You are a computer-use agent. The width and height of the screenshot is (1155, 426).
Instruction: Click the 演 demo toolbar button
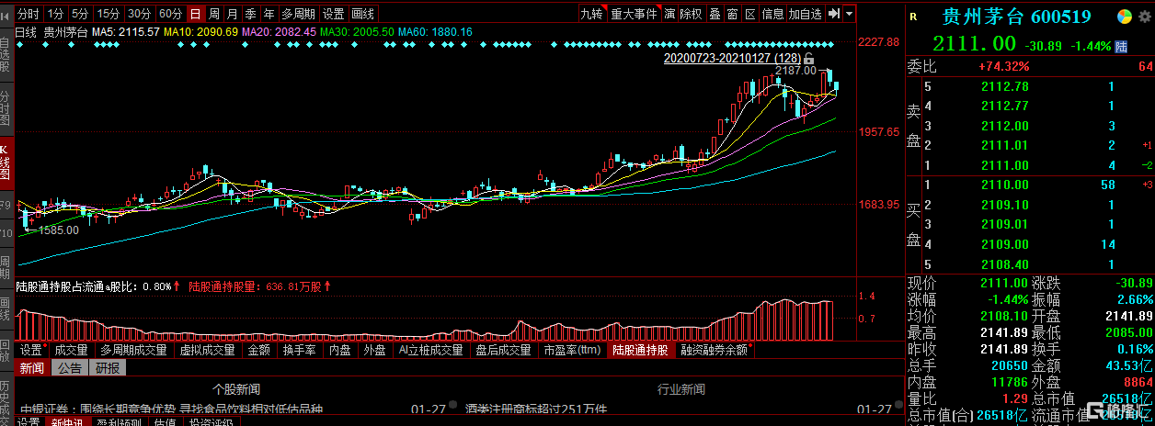click(669, 14)
